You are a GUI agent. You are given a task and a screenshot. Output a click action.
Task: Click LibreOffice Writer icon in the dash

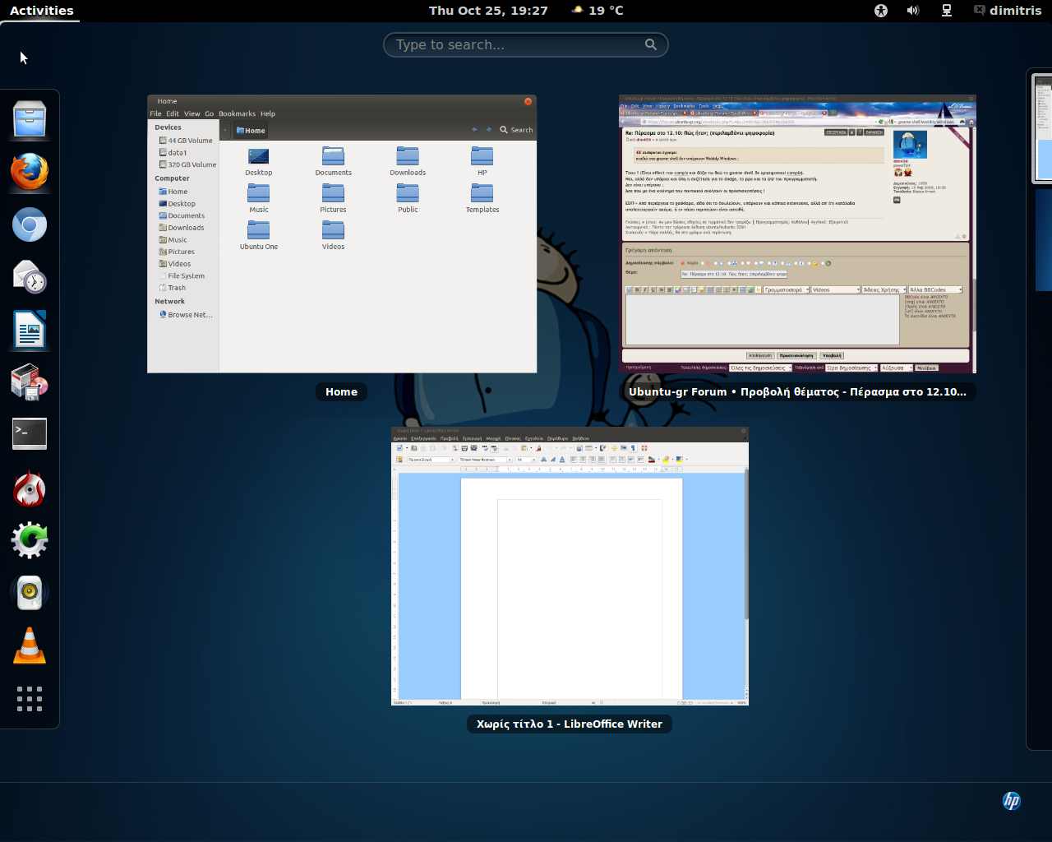30,331
